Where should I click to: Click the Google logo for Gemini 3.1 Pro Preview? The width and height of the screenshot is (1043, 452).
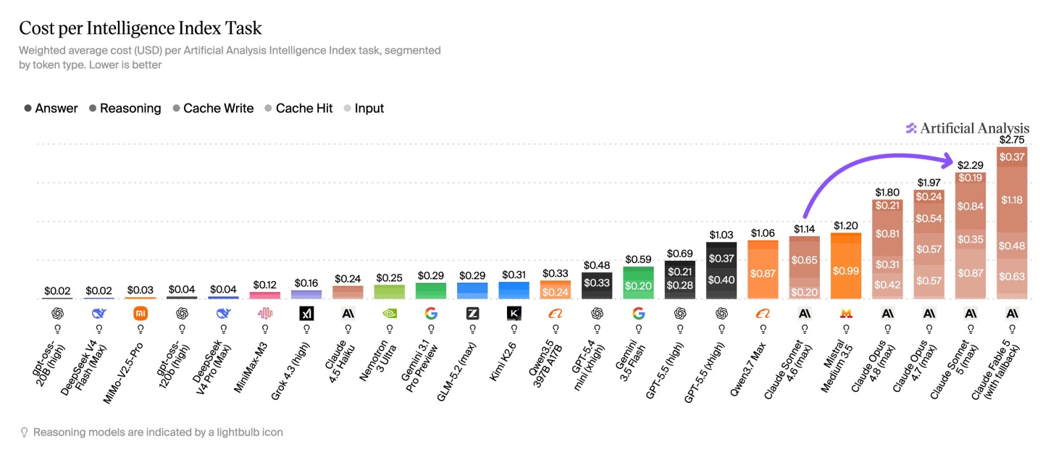431,314
